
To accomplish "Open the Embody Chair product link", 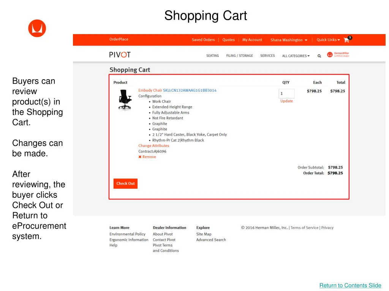I will (150, 90).
